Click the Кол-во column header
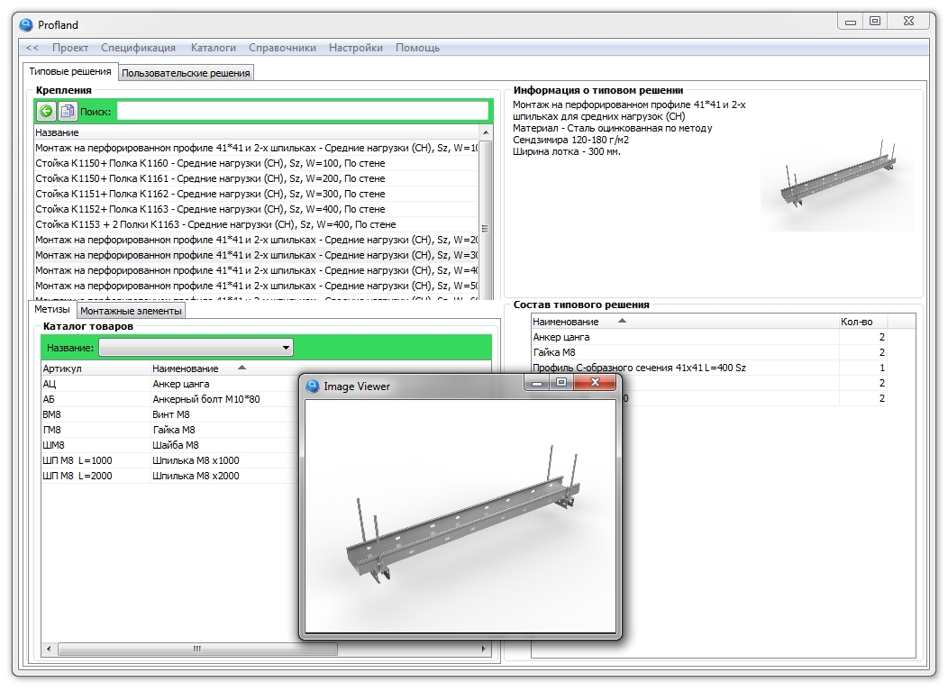 (862, 322)
